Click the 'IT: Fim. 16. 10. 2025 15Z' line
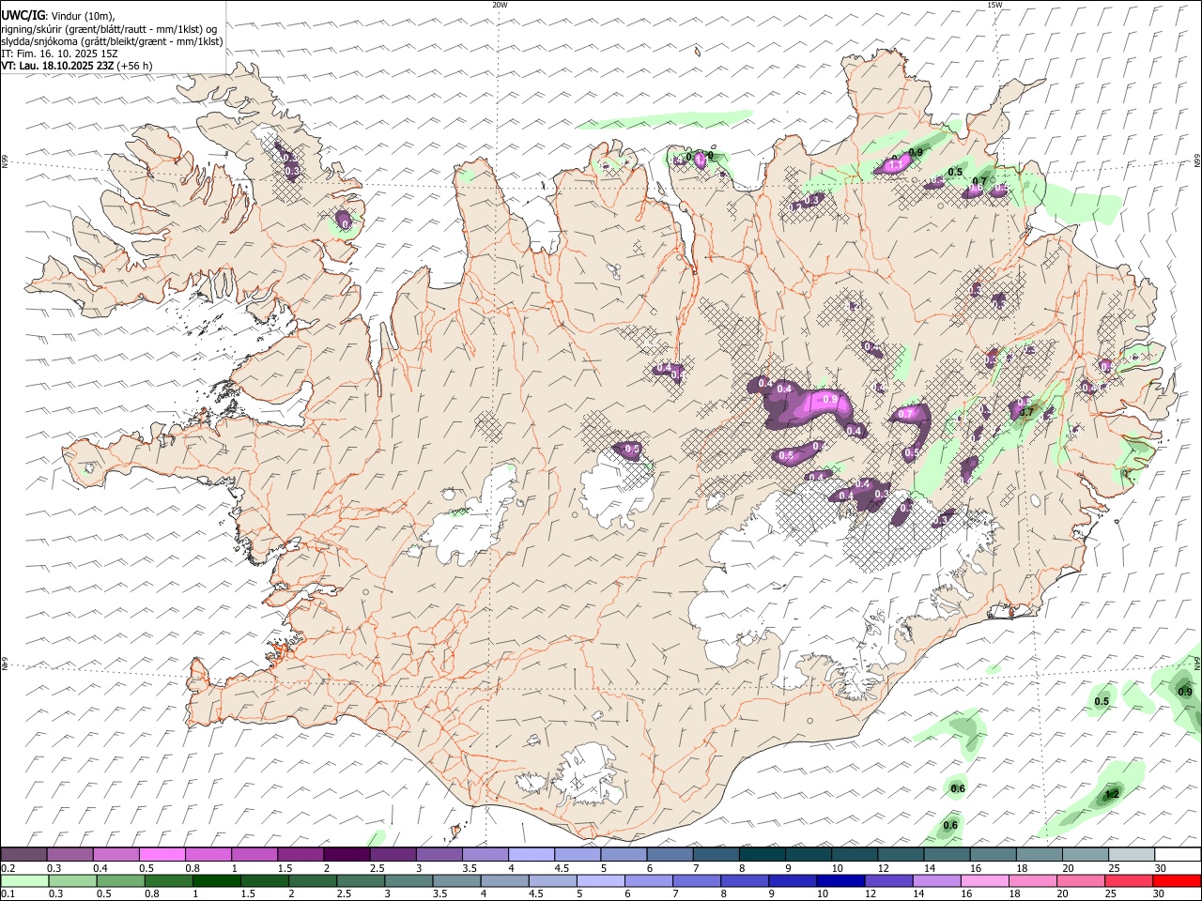The height and width of the screenshot is (901, 1202). pos(60,53)
